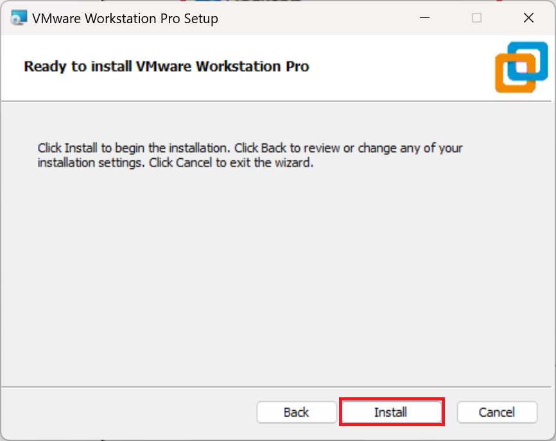
Task: Click the empty gray dialog body area
Action: tap(278, 277)
